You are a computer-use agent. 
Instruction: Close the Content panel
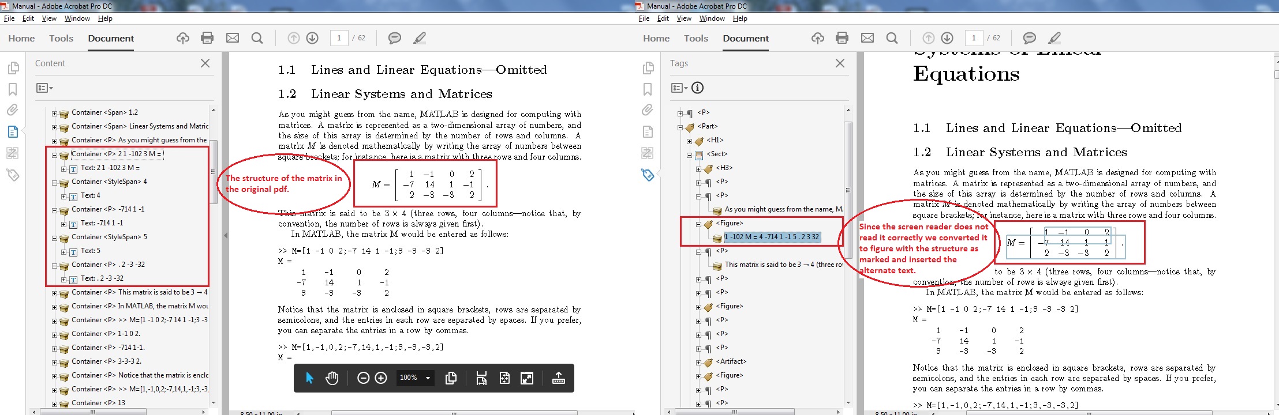[x=205, y=63]
